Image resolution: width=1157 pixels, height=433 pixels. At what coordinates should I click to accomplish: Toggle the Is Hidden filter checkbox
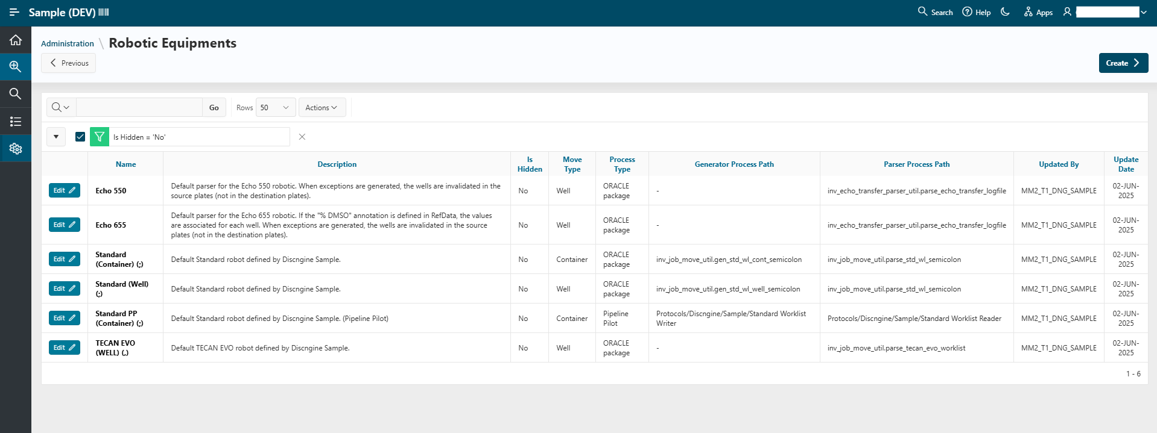[x=80, y=137]
